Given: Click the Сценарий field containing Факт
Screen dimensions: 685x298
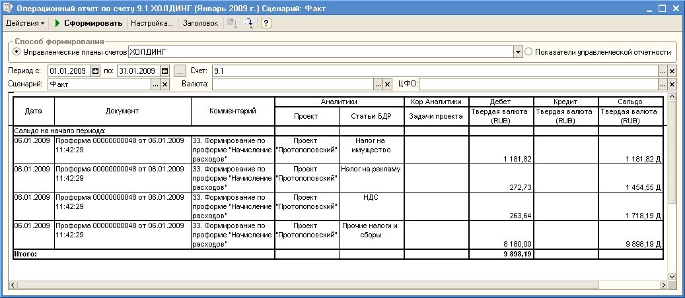Looking at the screenshot, I should [x=100, y=84].
